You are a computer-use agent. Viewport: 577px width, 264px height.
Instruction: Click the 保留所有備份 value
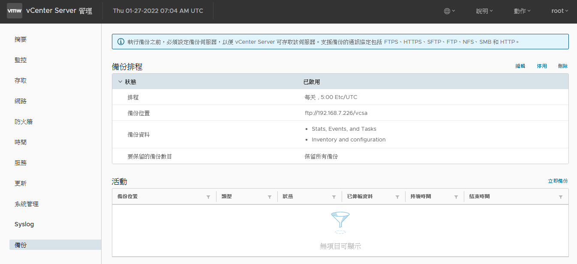(321, 156)
